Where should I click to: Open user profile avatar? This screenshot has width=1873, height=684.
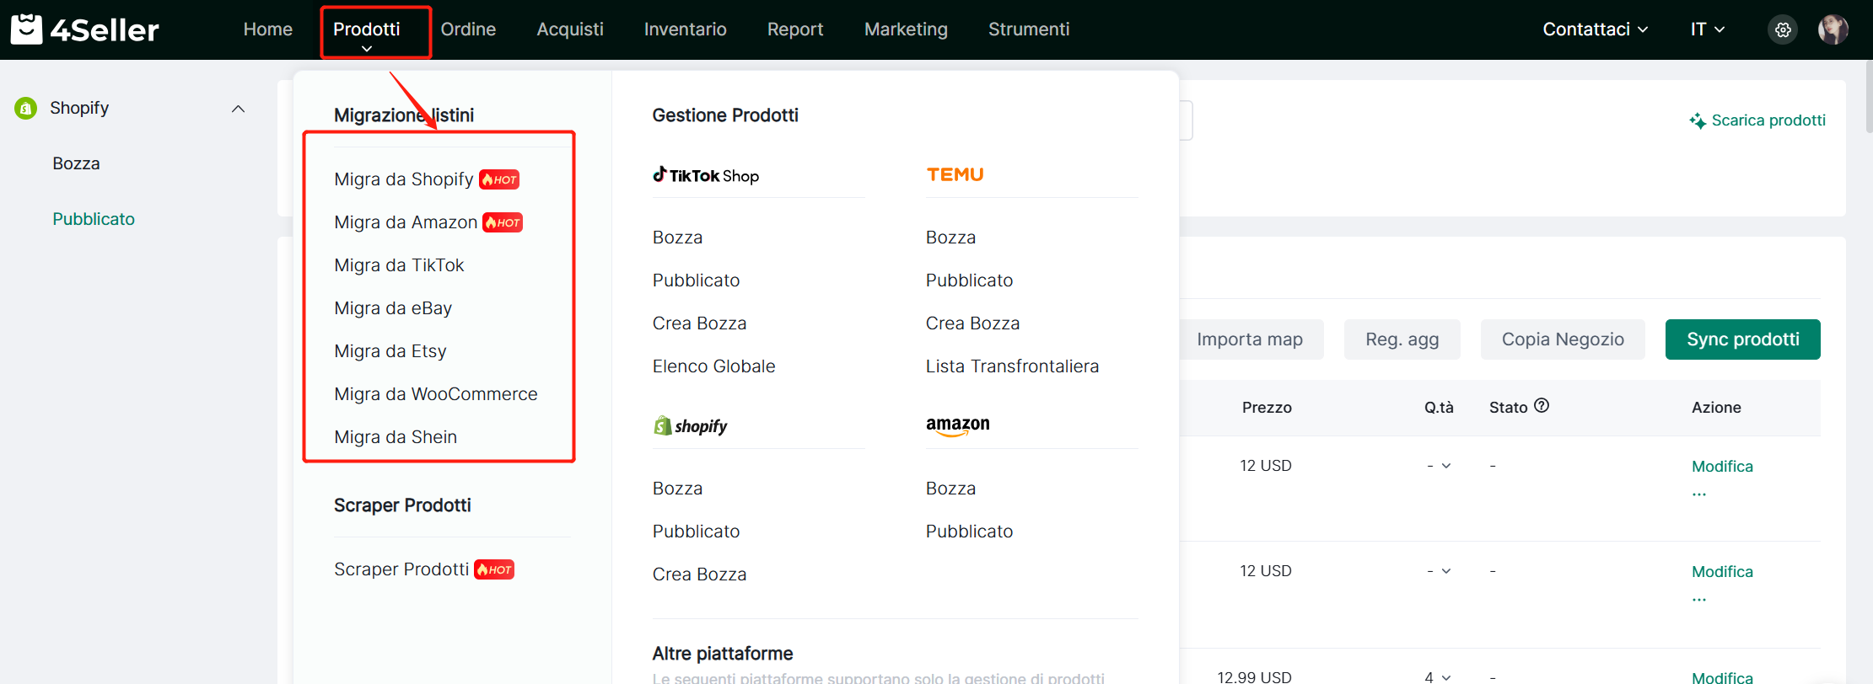coord(1833,29)
